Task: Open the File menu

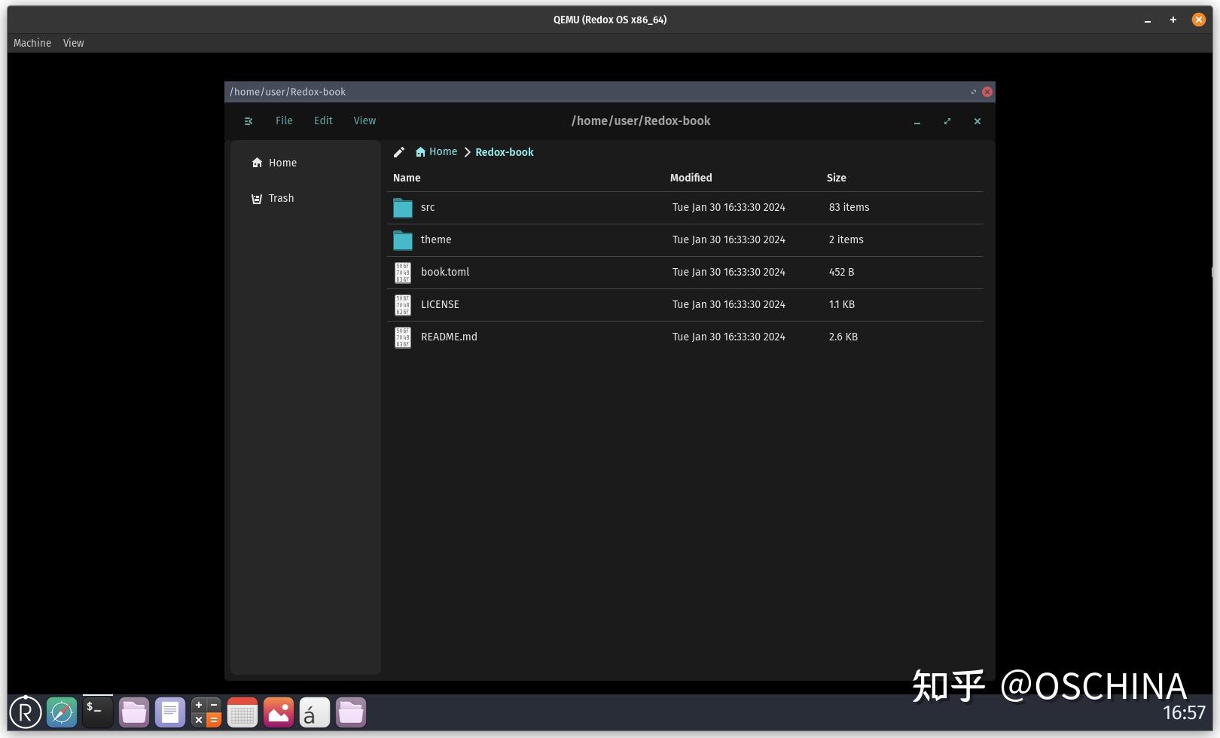Action: (284, 120)
